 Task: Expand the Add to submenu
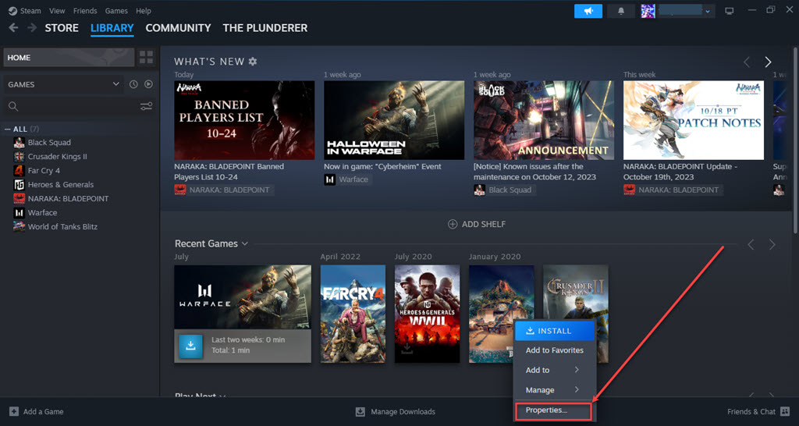pyautogui.click(x=555, y=370)
